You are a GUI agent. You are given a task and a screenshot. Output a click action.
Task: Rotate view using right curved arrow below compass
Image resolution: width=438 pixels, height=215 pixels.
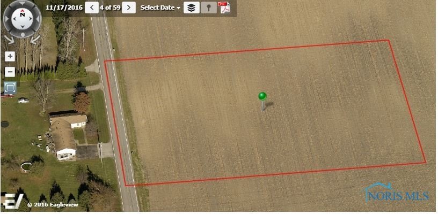35,39
